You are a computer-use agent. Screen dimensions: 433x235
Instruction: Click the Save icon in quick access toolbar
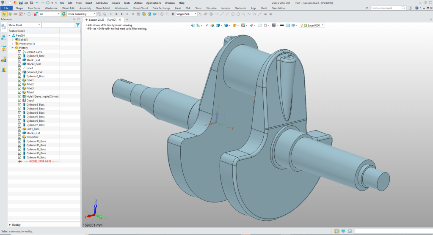pos(20,3)
